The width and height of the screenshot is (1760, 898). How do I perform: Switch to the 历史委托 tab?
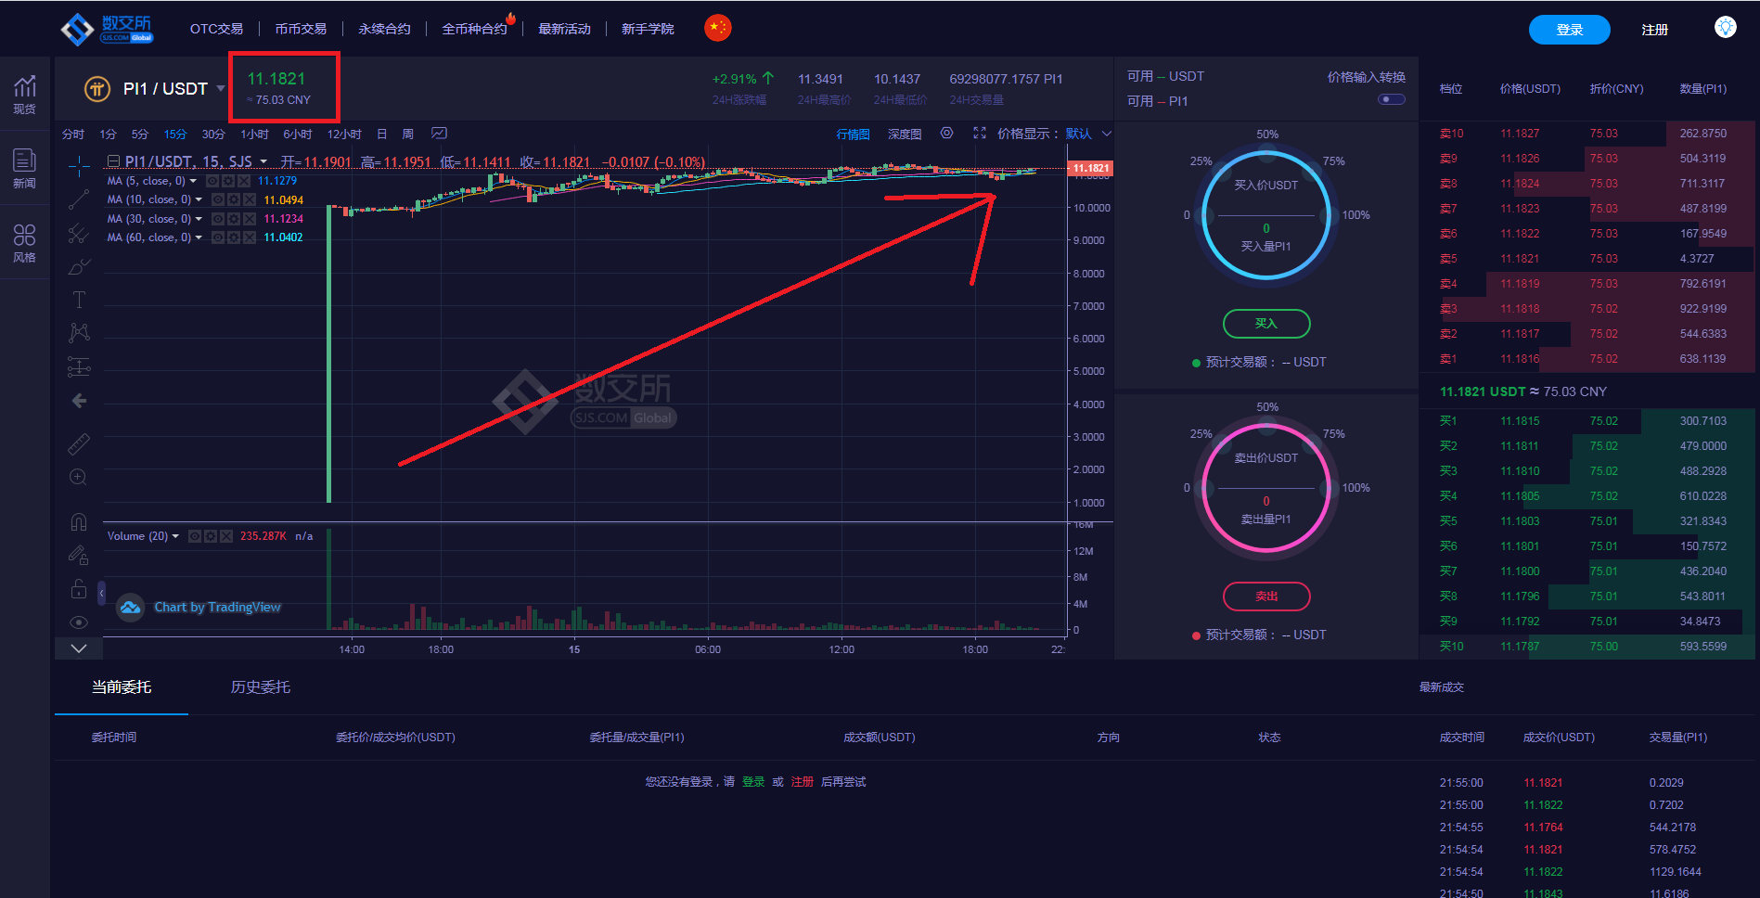261,687
